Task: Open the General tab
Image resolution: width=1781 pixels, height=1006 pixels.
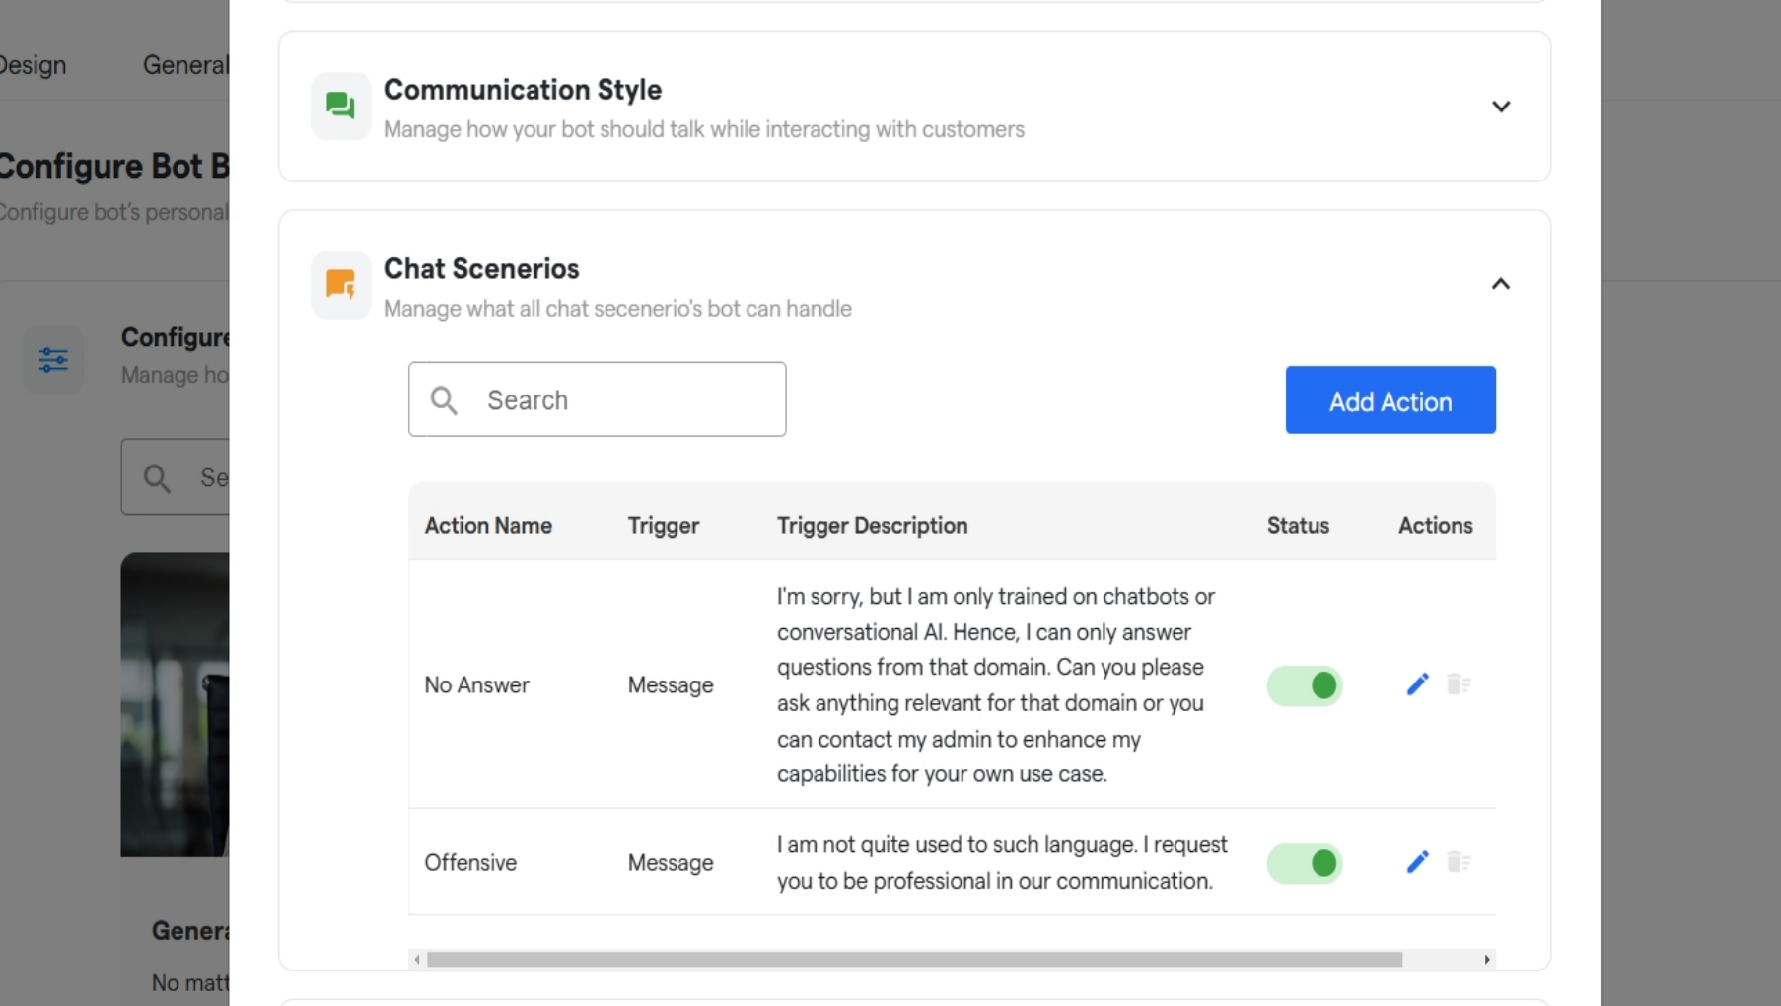Action: click(185, 65)
